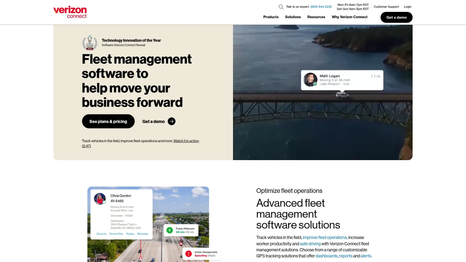Click the Frank Peterson status card
Viewport: 466px width, 262px height.
[181, 230]
